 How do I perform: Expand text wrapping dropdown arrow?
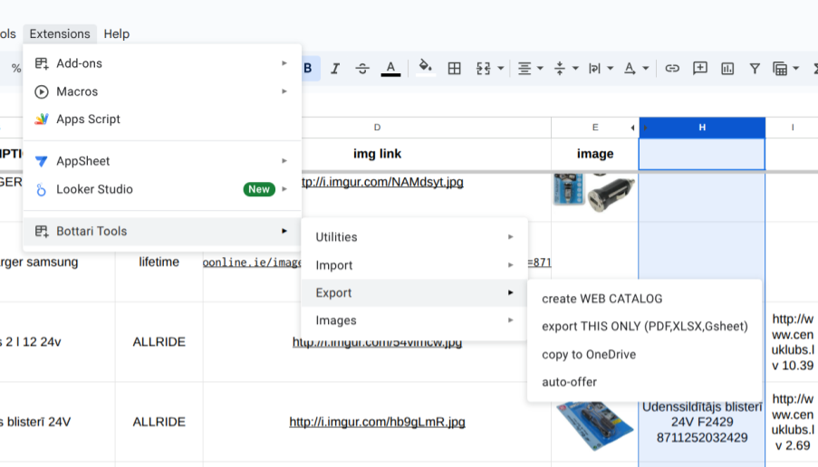pos(611,68)
